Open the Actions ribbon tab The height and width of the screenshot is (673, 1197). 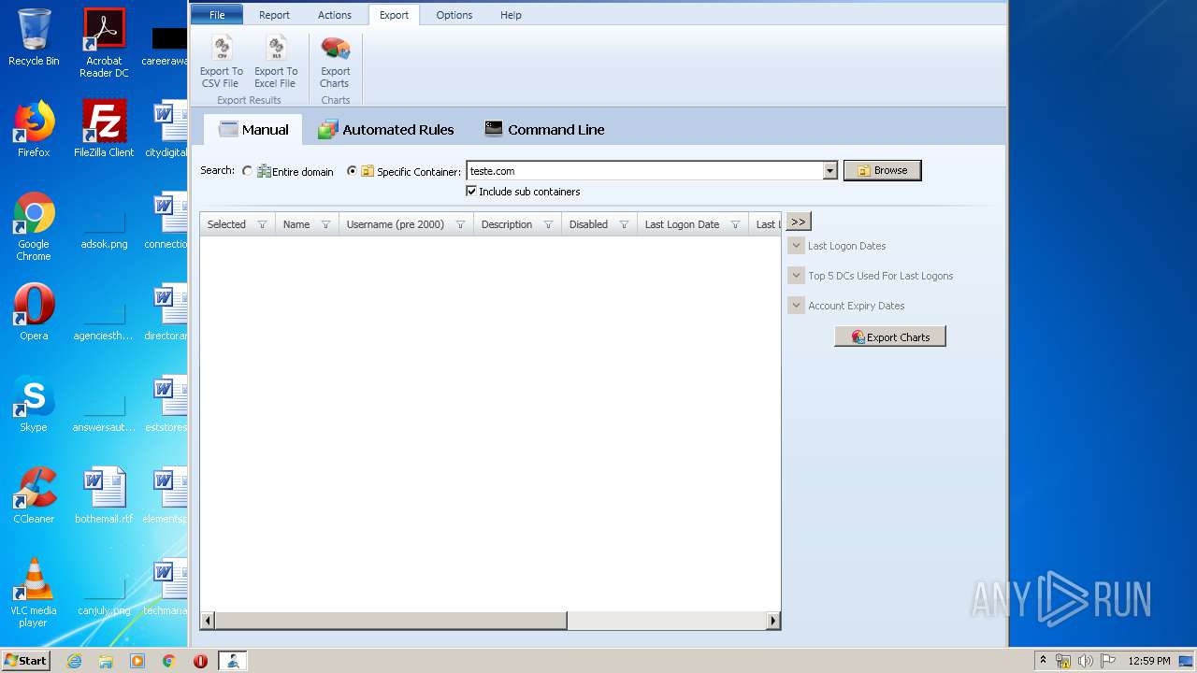tap(335, 15)
